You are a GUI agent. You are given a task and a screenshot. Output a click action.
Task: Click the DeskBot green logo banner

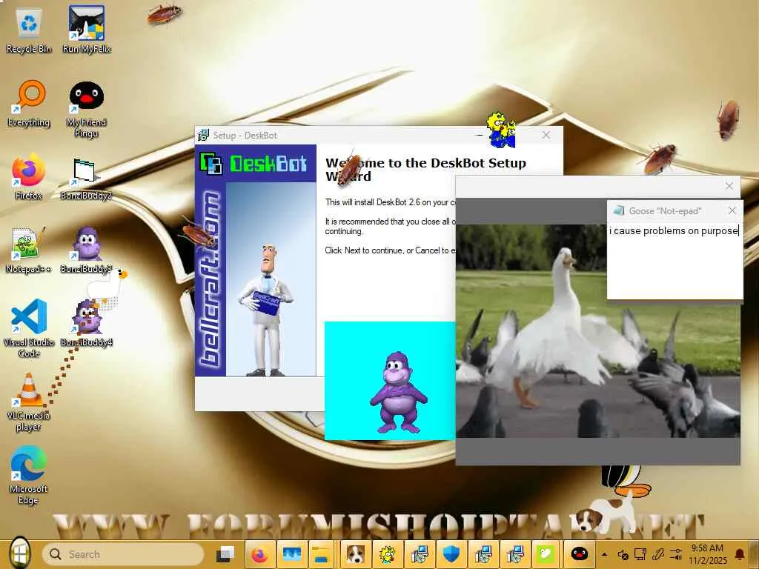tap(256, 164)
